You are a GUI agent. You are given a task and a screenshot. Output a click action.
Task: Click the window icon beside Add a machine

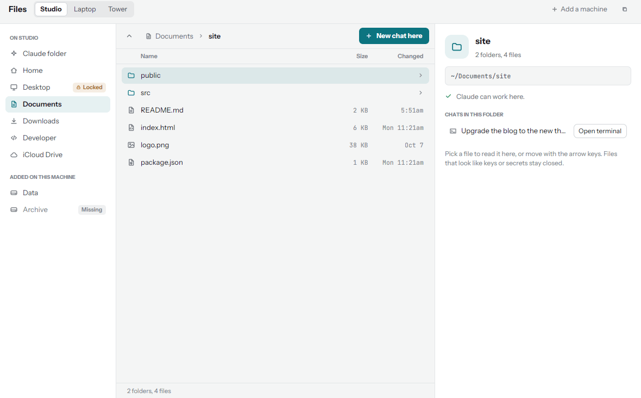pyautogui.click(x=625, y=9)
